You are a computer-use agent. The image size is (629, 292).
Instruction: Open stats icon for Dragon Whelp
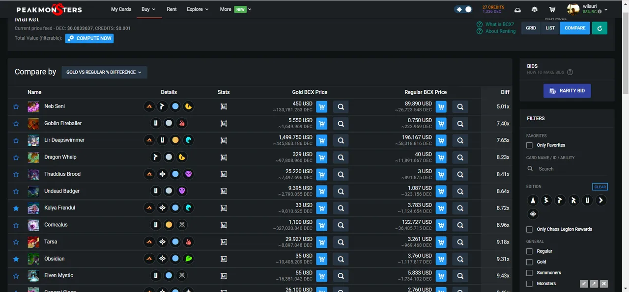[x=224, y=158]
